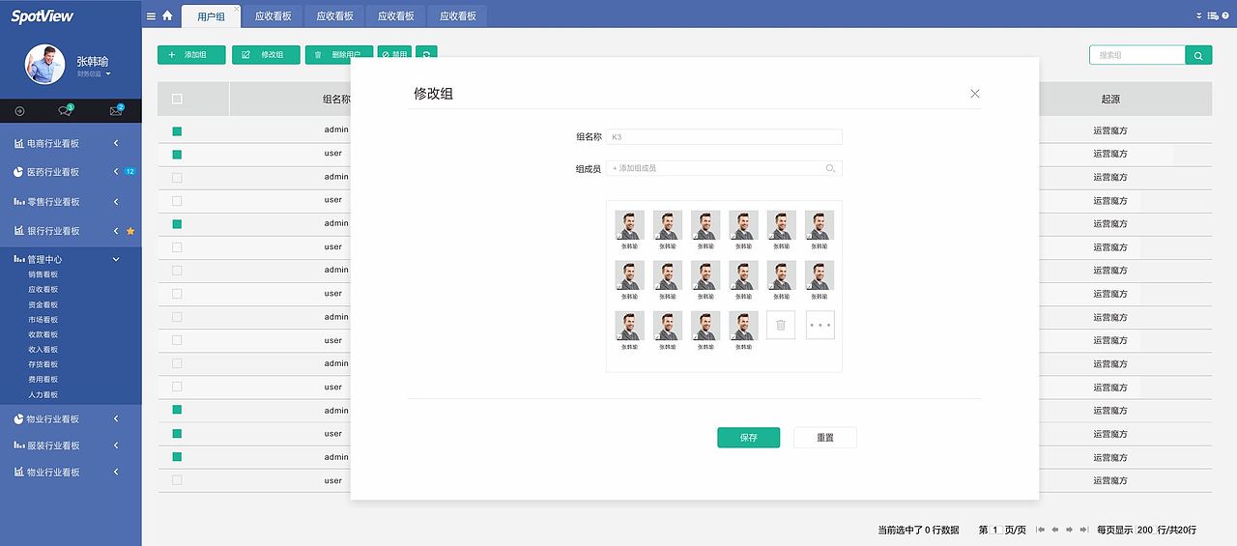Screen dimensions: 1237x546
Task: Open 收款看板 under 管理中心
Action: pyautogui.click(x=43, y=334)
